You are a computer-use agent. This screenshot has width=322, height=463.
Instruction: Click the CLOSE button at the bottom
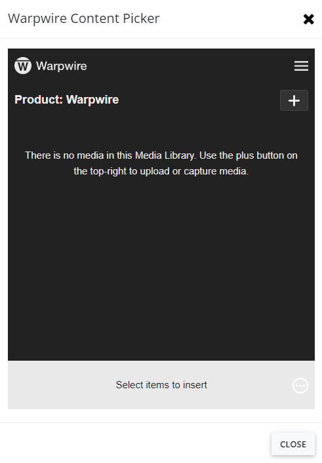[x=293, y=444]
